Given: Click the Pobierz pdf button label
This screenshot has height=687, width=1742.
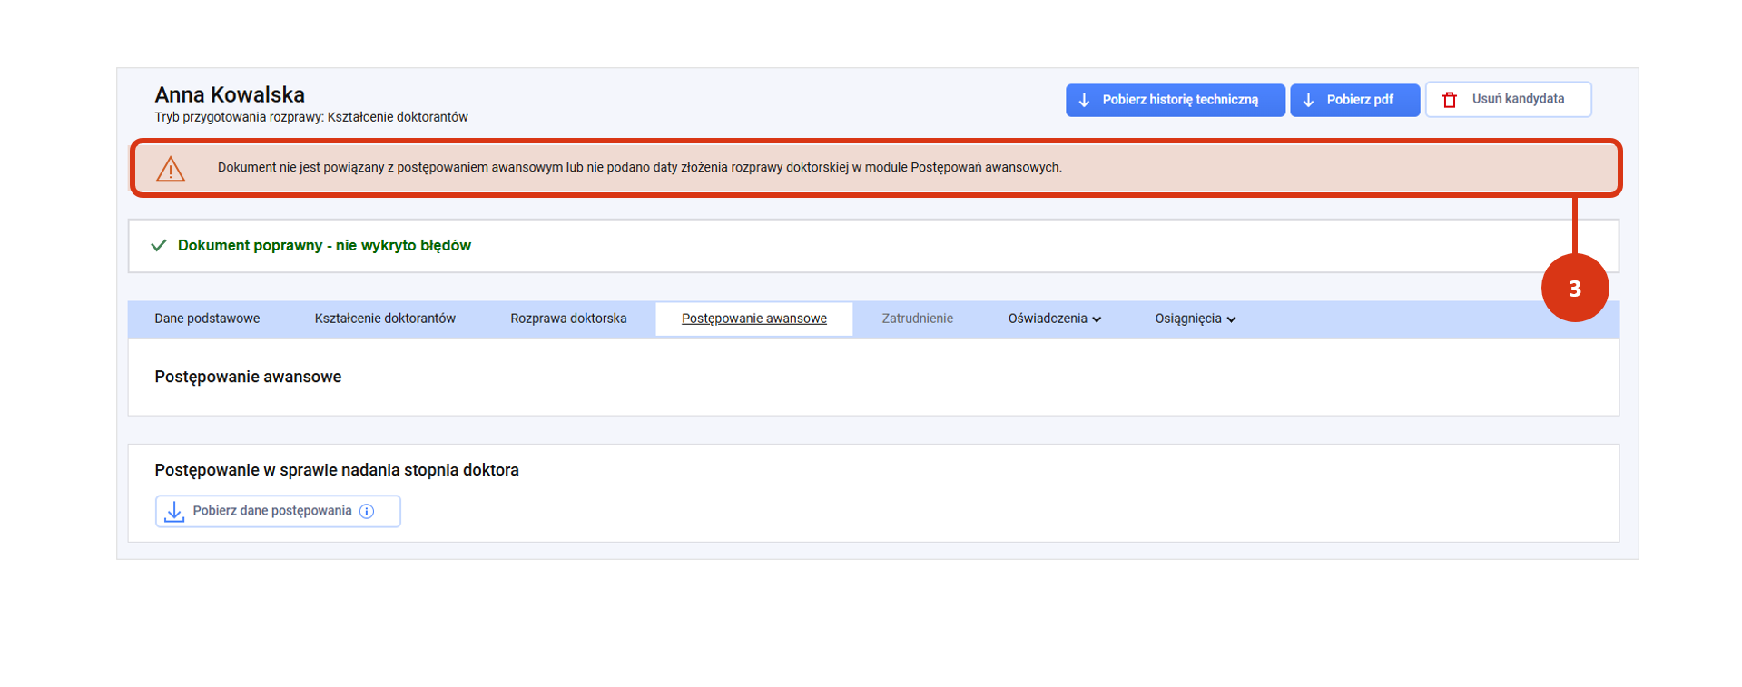Looking at the screenshot, I should 1359,100.
